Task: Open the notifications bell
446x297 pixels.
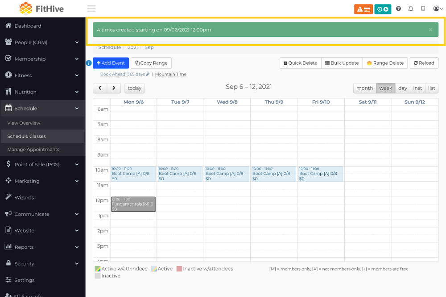Action: coord(411,8)
